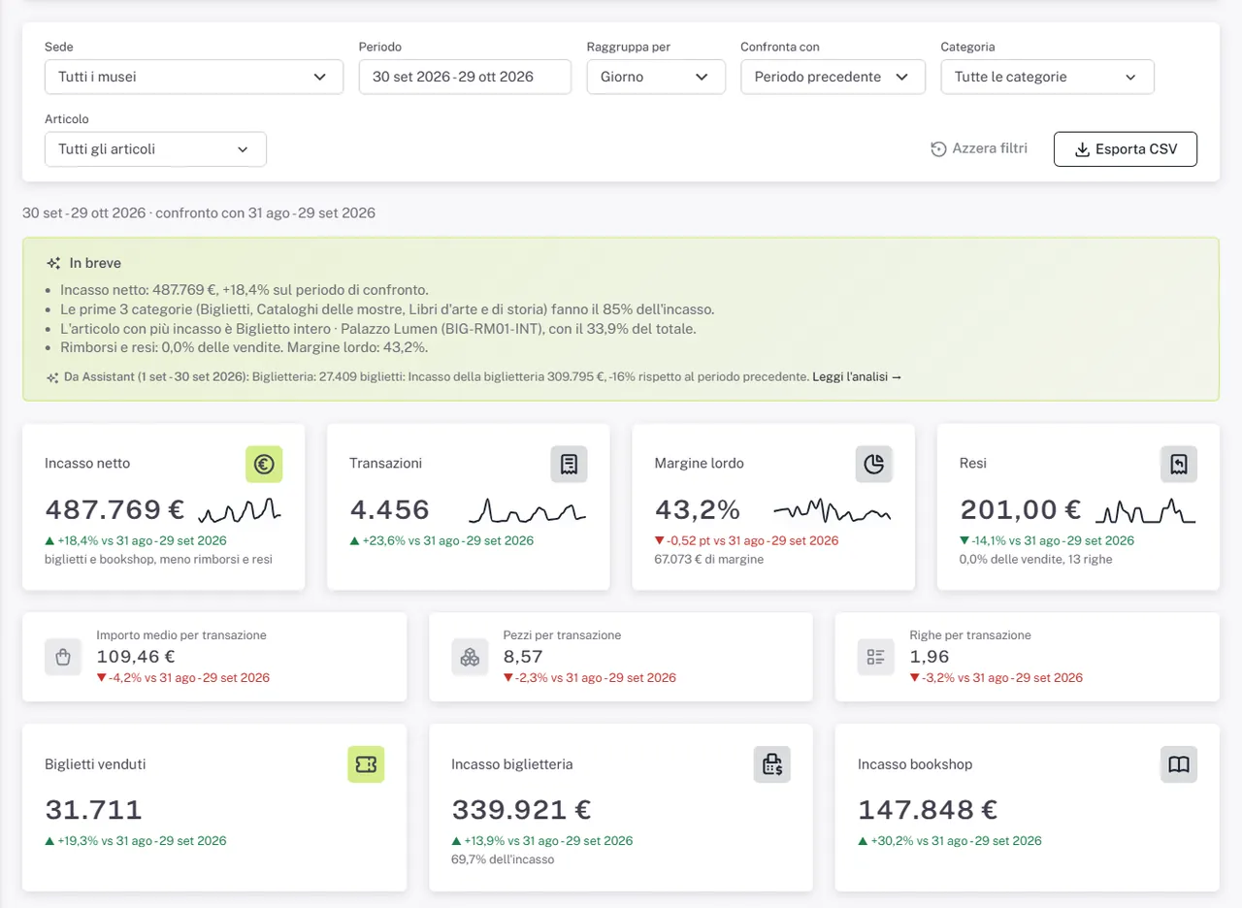Click the 147.848 € bookshop revenue value
Screen dimensions: 1242x908
[x=928, y=809]
